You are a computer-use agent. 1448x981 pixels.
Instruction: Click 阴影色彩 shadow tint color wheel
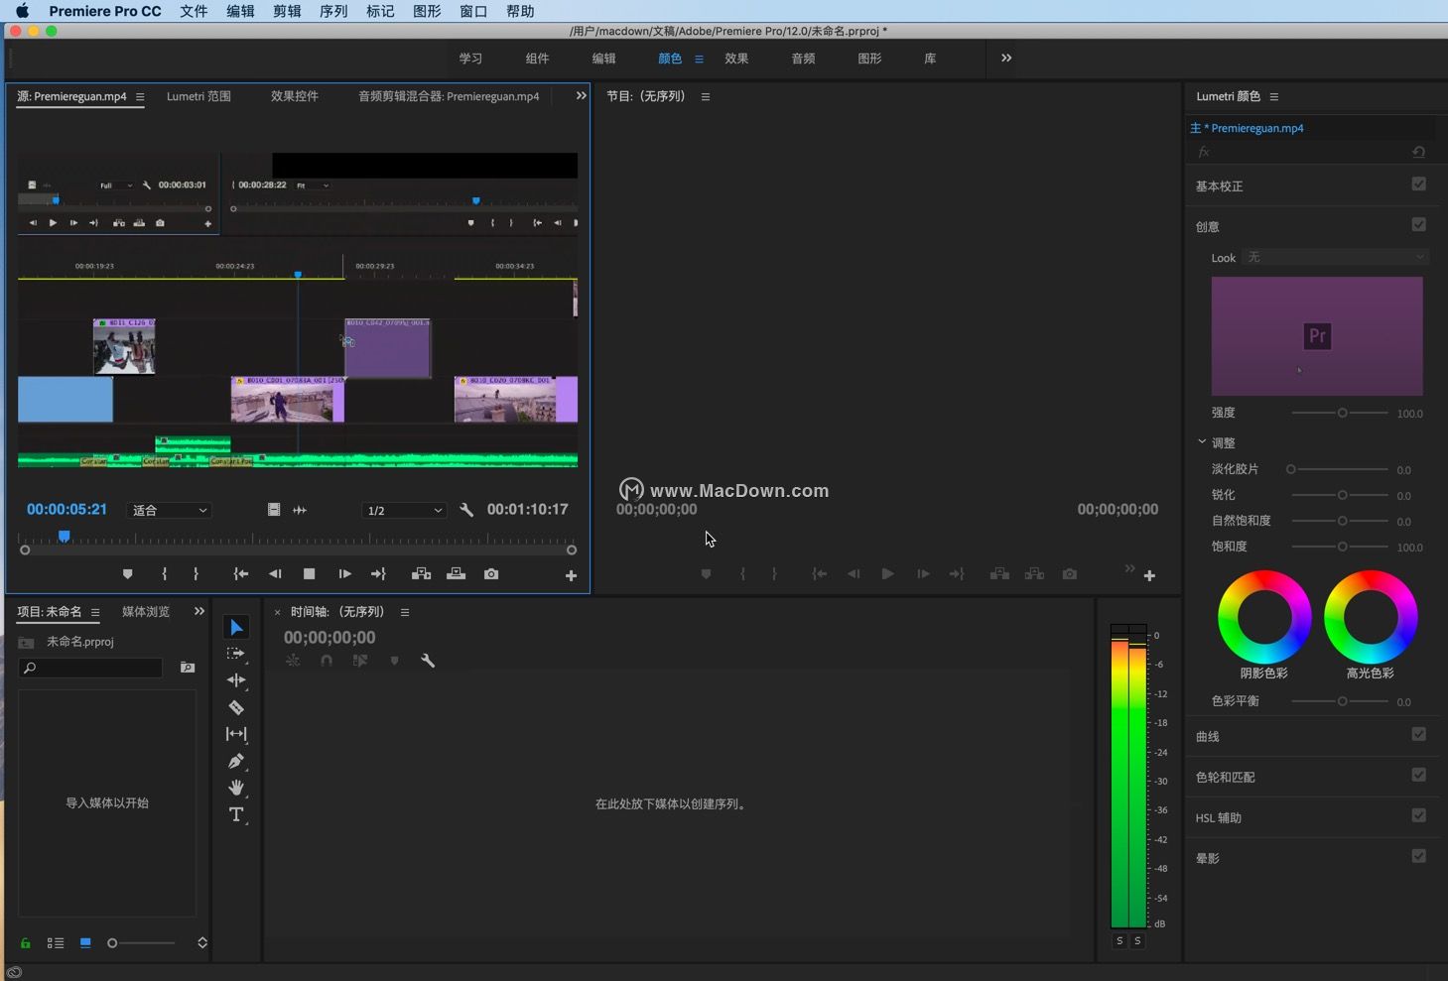tap(1264, 617)
